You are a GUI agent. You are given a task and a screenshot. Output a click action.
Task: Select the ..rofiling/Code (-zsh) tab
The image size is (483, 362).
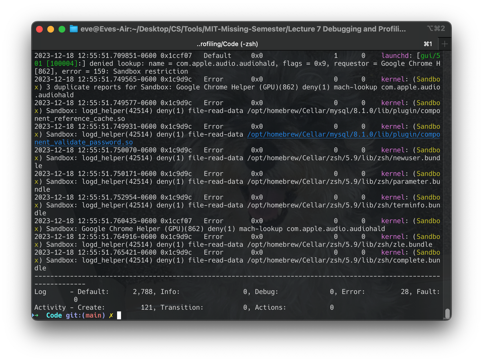point(227,44)
